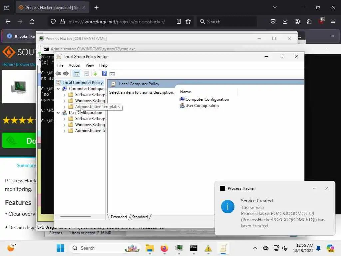Screen dimensions: 341x256
Task: Select the Computer Configuration tree node
Action: pyautogui.click(x=87, y=89)
